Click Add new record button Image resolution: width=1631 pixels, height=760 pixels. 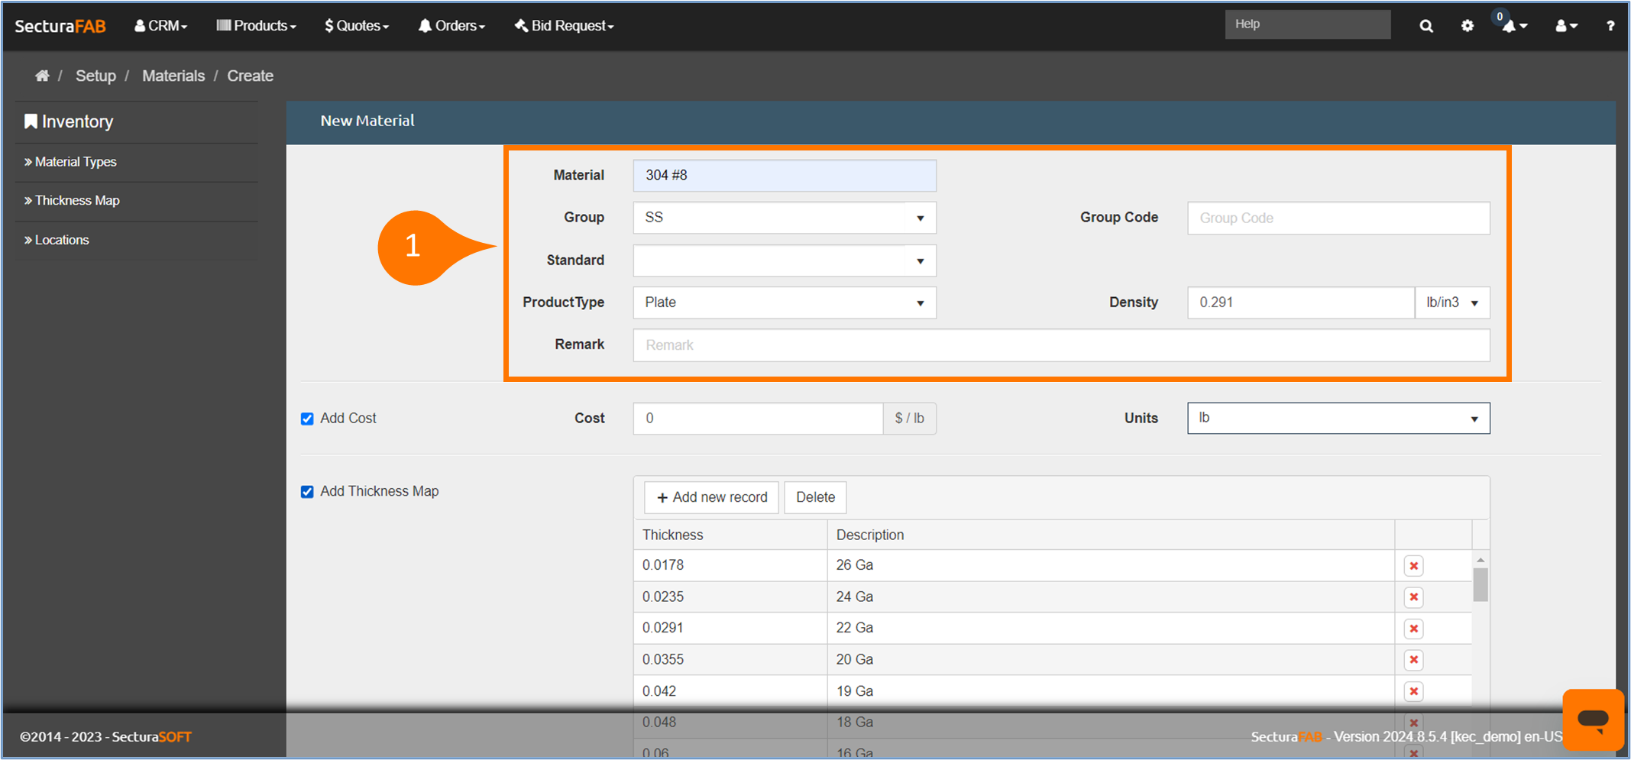pyautogui.click(x=711, y=497)
